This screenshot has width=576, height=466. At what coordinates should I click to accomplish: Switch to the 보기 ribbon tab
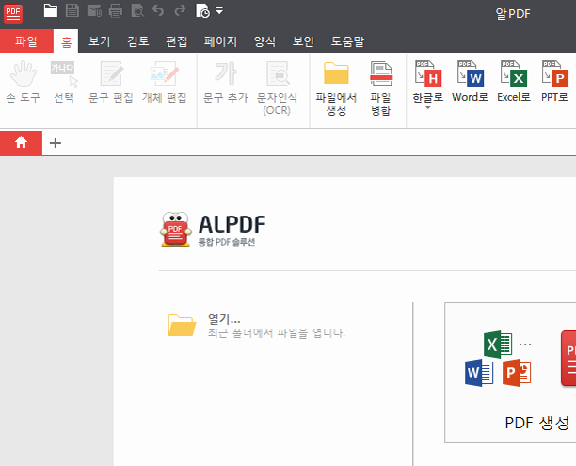[x=99, y=41]
